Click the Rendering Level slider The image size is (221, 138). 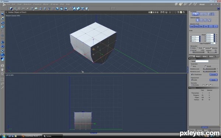210,71
